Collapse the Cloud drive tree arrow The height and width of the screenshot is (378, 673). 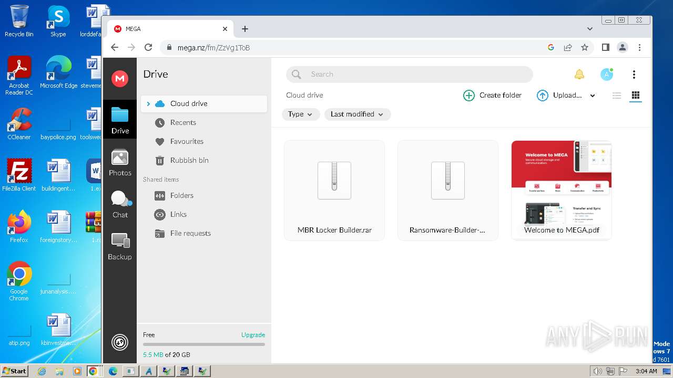coord(148,104)
